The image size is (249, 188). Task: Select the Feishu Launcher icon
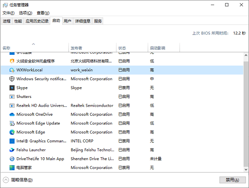[x=12, y=150]
